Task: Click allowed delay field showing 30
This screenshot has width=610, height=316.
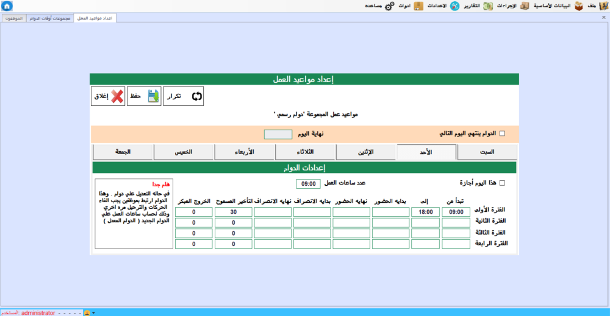Action: tap(233, 212)
